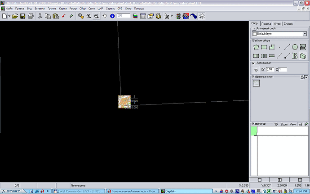Open the Сервис menu

pos(110,9)
